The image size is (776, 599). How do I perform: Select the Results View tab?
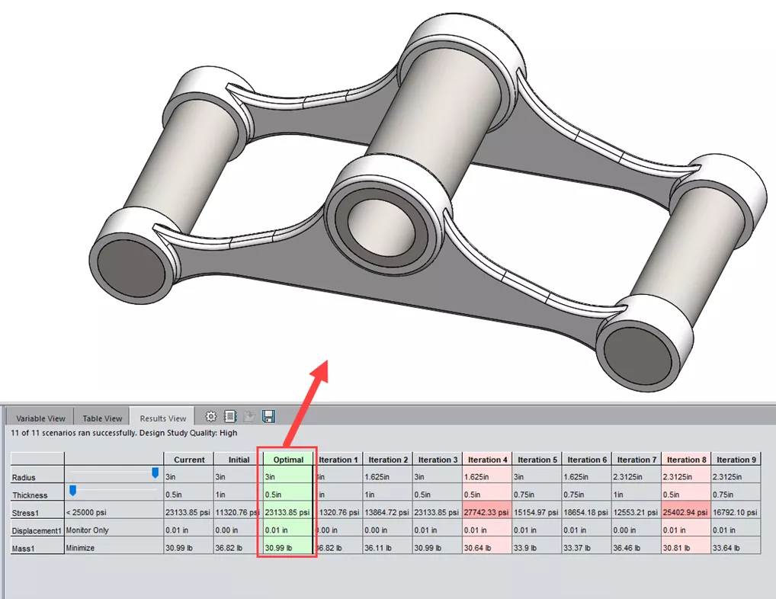click(163, 418)
